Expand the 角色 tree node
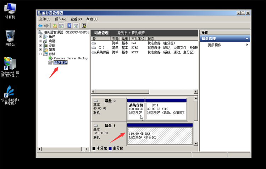 coord(40,37)
